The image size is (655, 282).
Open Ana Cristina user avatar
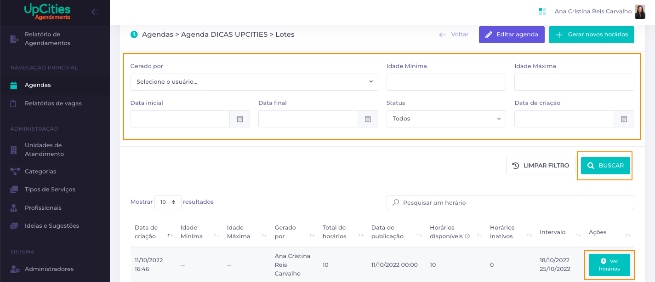640,12
